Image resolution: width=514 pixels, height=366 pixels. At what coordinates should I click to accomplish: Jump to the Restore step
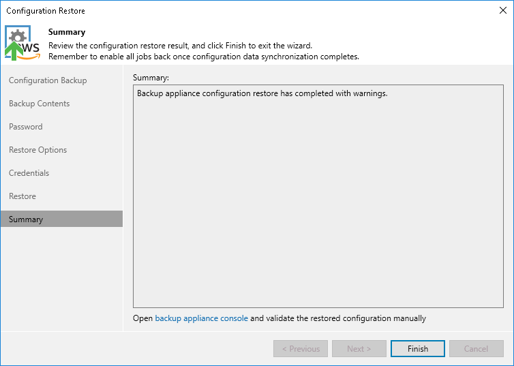(x=22, y=196)
